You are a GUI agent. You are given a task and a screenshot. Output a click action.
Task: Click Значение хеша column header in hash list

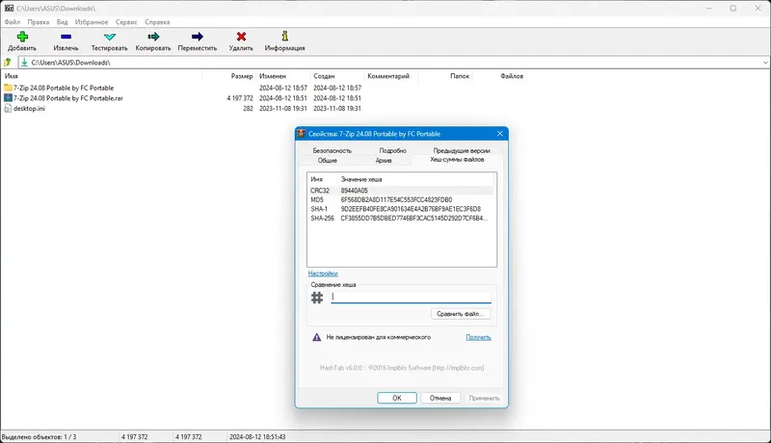[x=417, y=179]
